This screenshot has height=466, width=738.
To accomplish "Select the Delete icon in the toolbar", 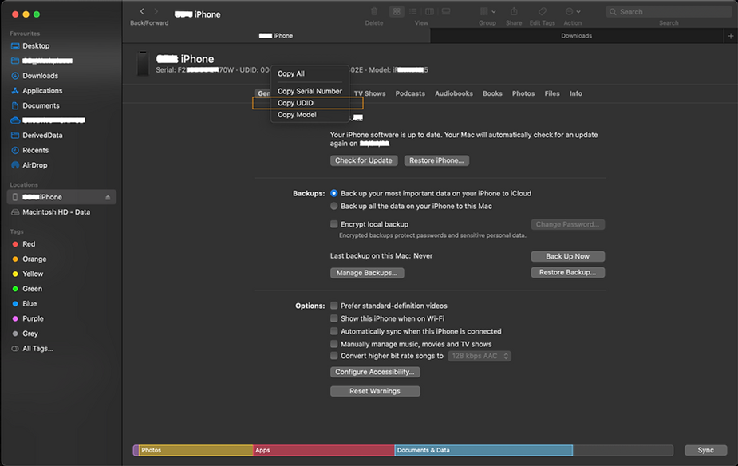I will [x=373, y=12].
